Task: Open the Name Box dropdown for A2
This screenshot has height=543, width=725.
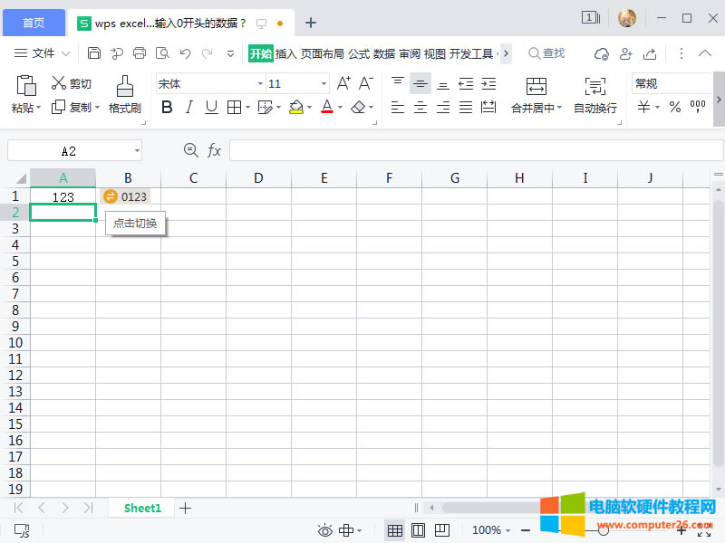Action: click(x=137, y=150)
